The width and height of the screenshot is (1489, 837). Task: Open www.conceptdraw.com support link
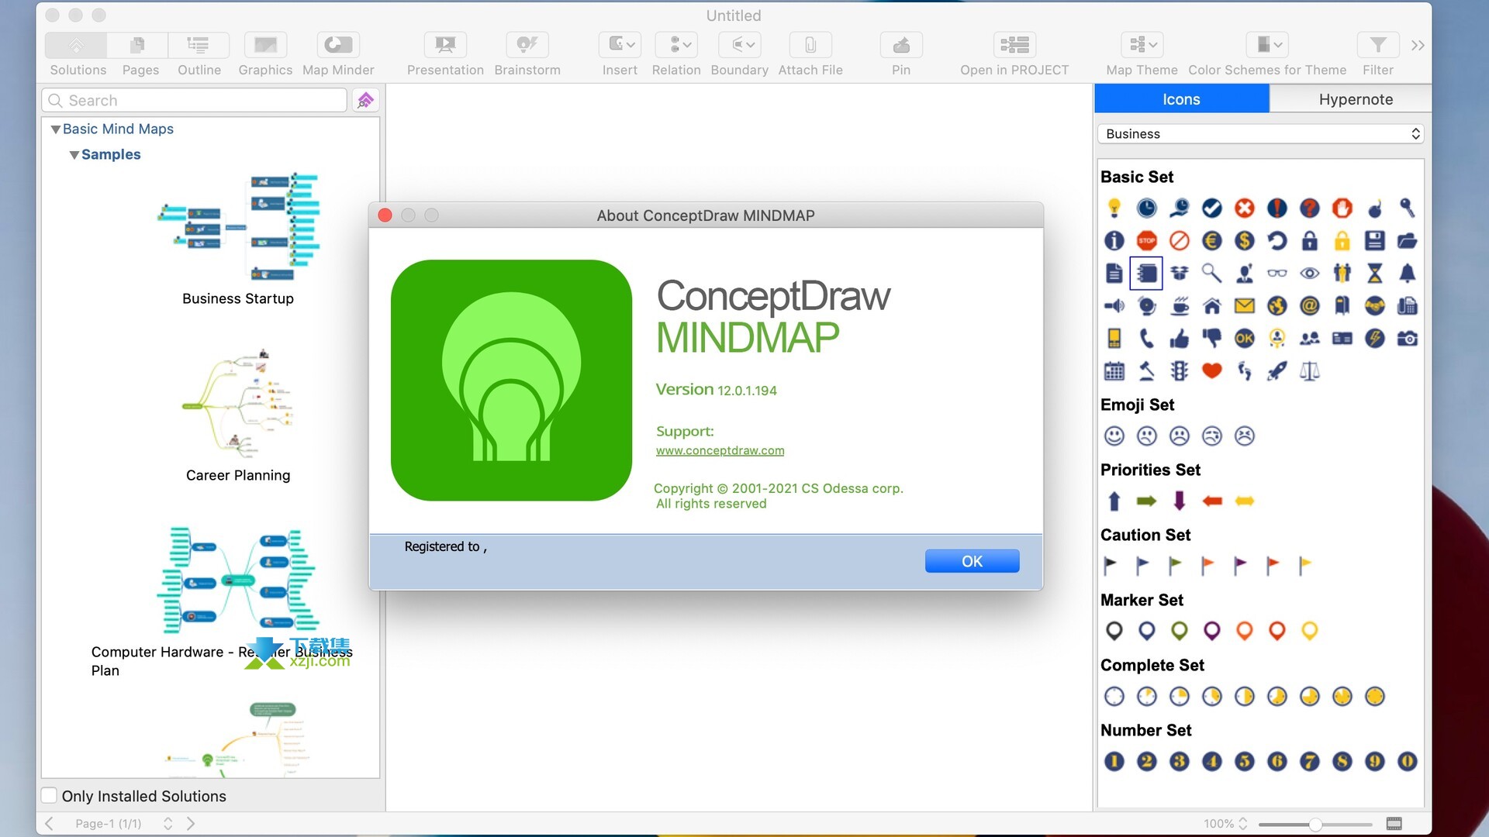pyautogui.click(x=720, y=450)
